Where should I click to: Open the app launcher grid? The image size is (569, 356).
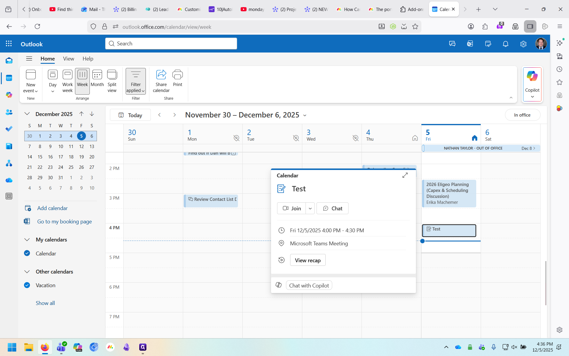click(x=9, y=44)
